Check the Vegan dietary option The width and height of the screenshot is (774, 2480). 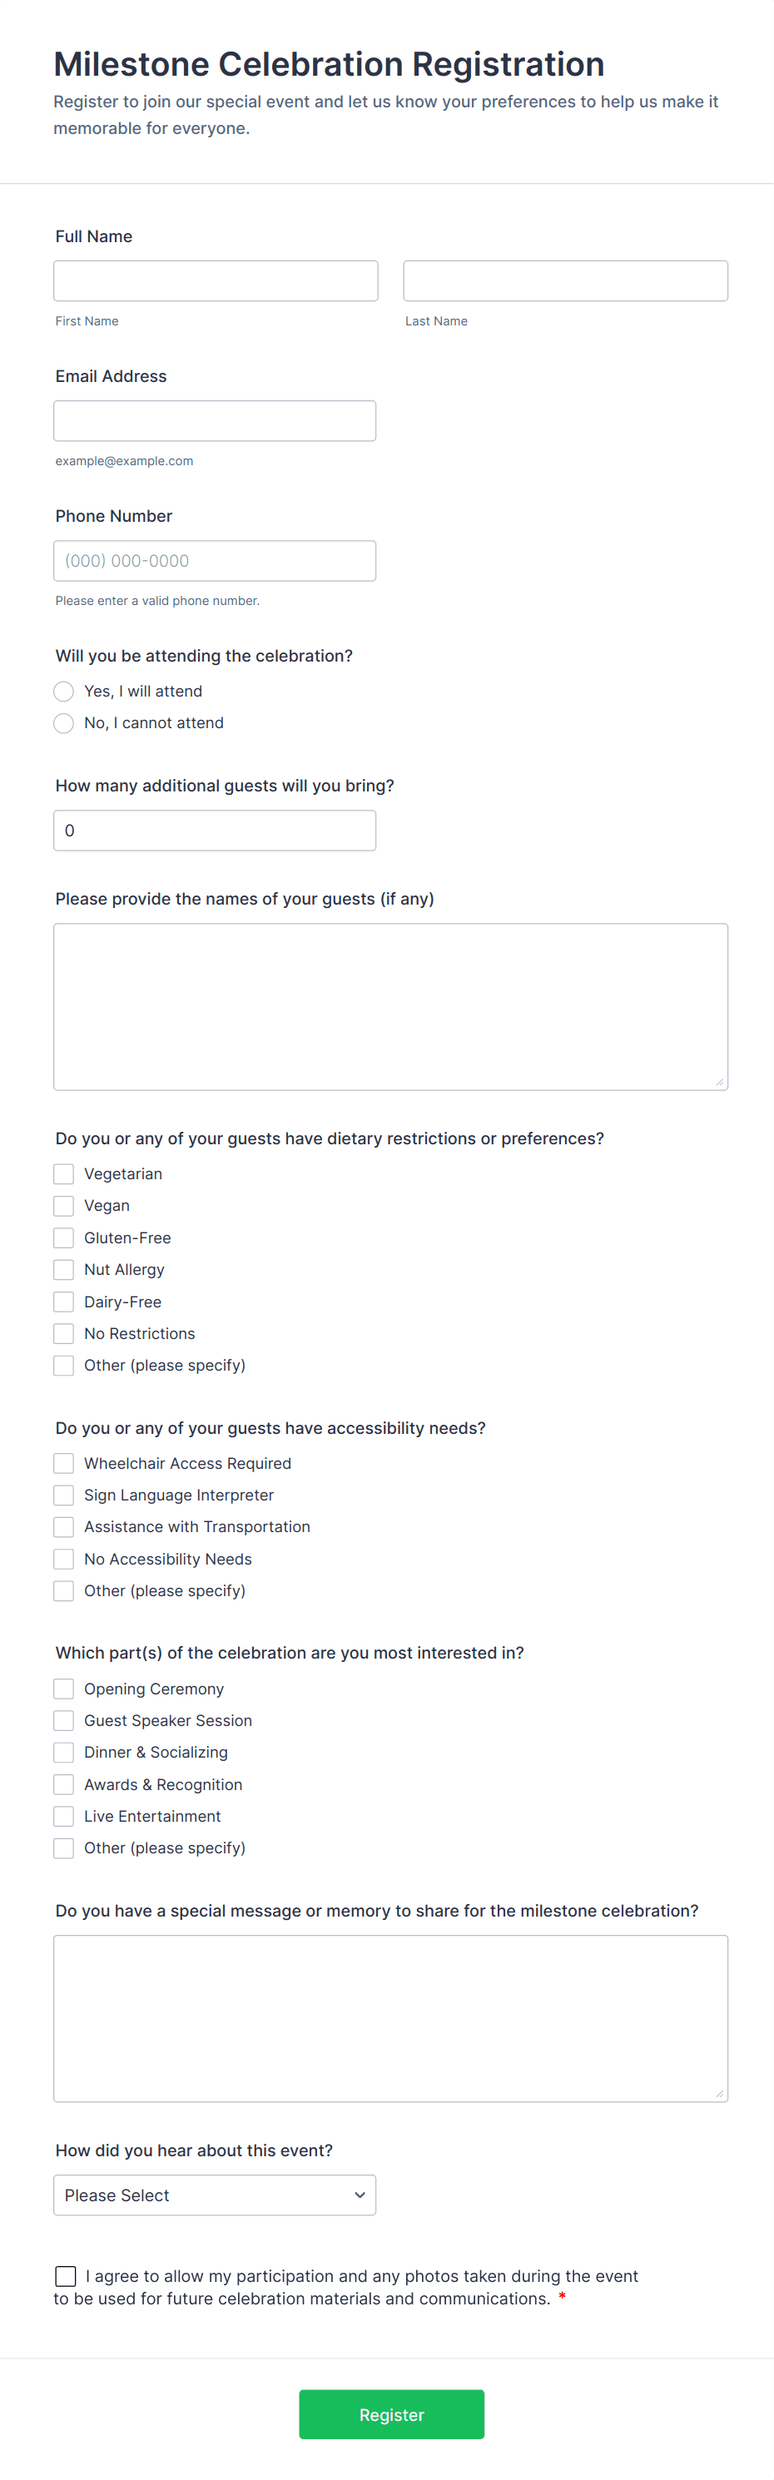(63, 1205)
